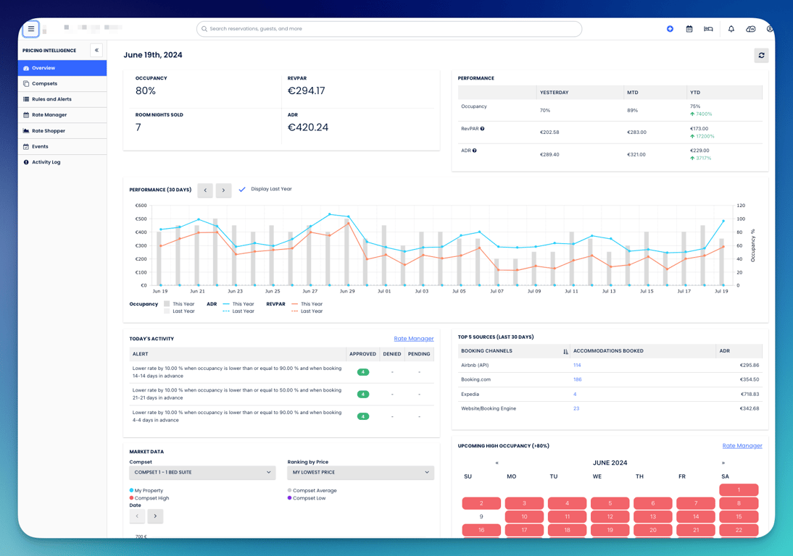Screen dimensions: 793x556
Task: Collapse the Pricing Intelligence sidebar
Action: coord(96,50)
